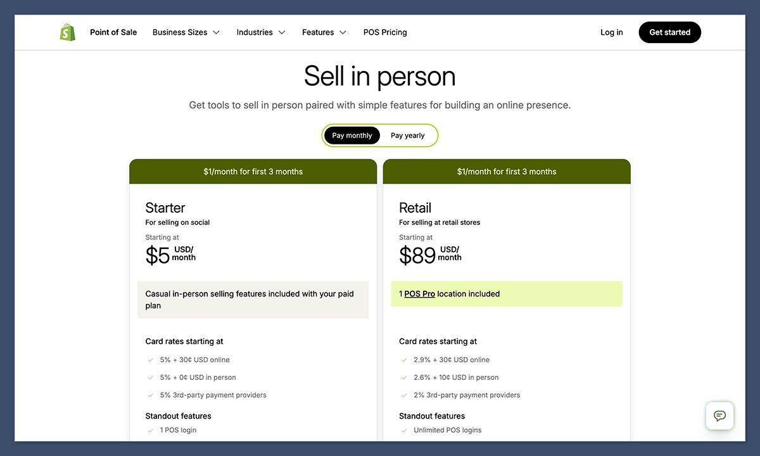Screen dimensions: 760x456
Task: Click the Starter plan promo banner
Action: (x=253, y=172)
